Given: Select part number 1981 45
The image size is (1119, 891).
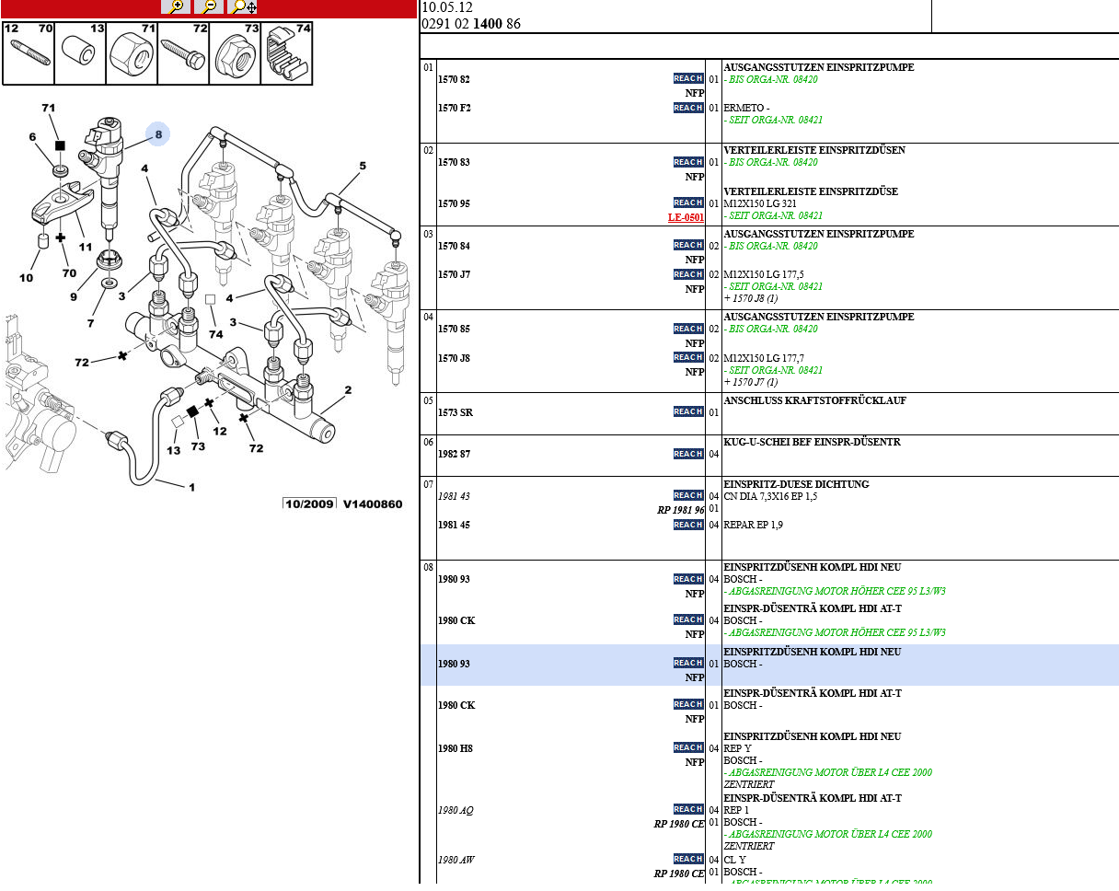Looking at the screenshot, I should tap(454, 526).
